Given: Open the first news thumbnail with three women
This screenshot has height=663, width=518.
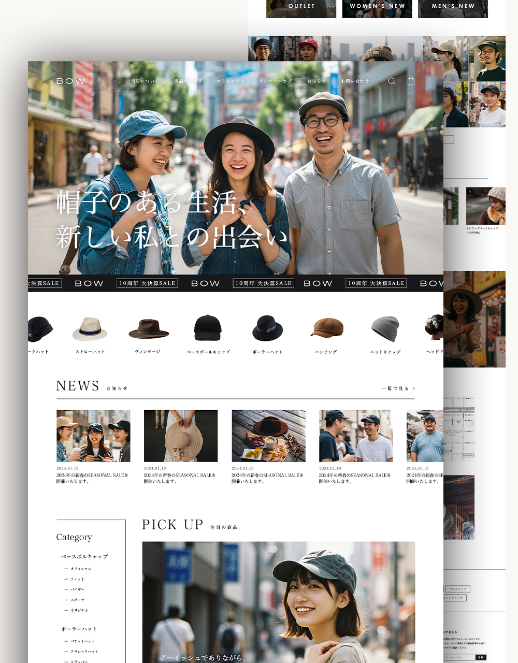Looking at the screenshot, I should coord(93,436).
